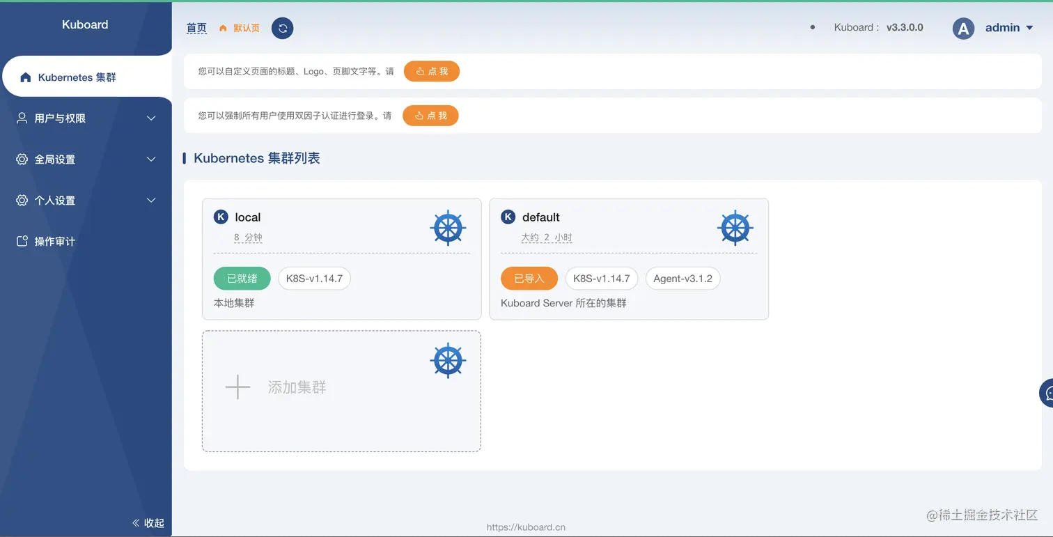Click Kuboard Server 所在的集群 description
The height and width of the screenshot is (537, 1053).
[563, 304]
